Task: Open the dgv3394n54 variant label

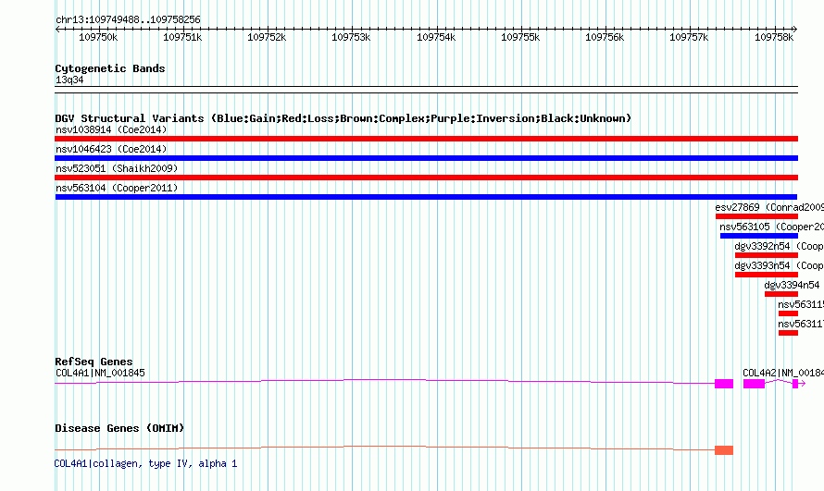Action: 792,285
